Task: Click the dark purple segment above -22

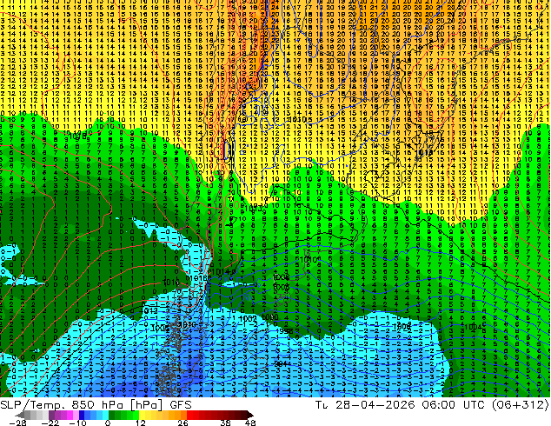Action: (51, 415)
